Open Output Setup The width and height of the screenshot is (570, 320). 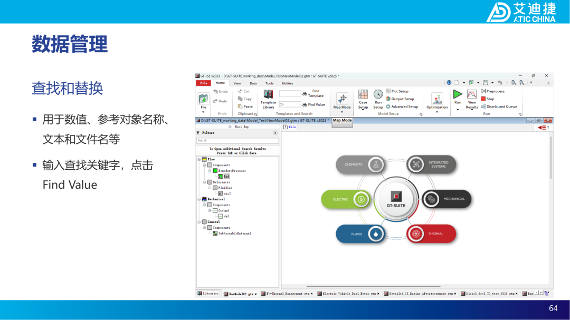400,99
